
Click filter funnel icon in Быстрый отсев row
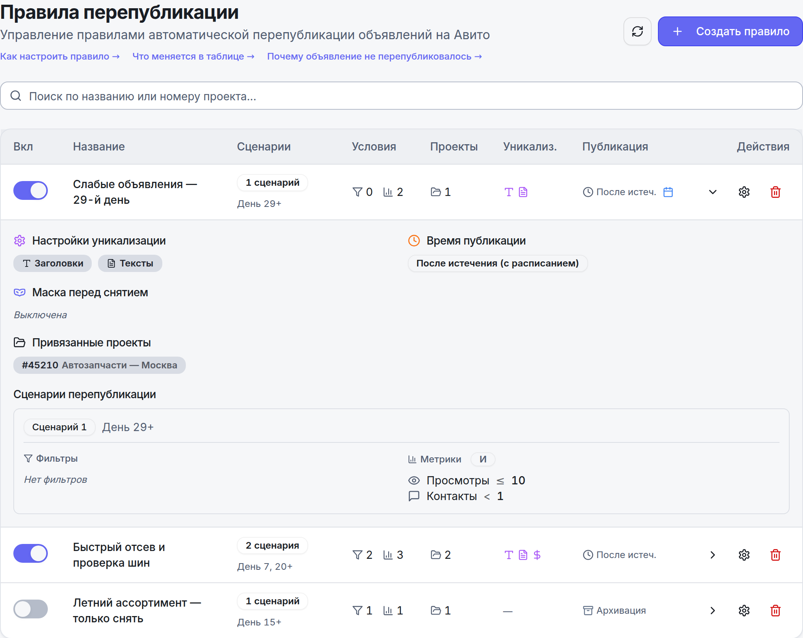coord(357,555)
